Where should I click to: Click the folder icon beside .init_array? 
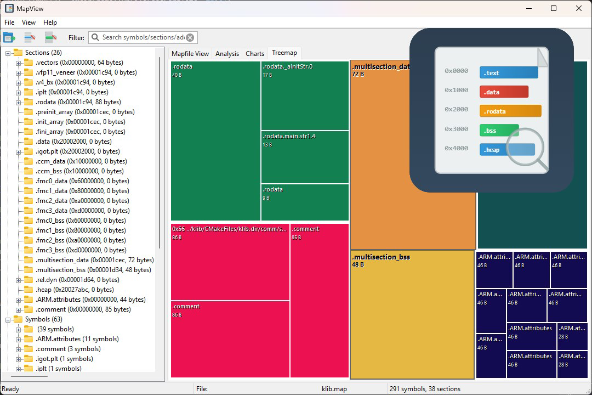tap(29, 121)
